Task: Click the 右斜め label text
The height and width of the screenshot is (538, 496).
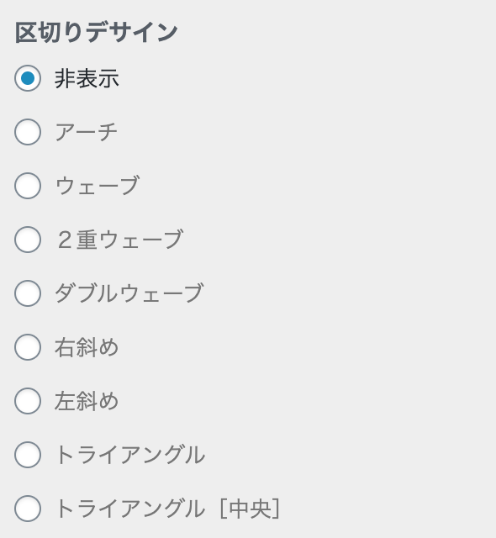Action: click(x=87, y=347)
